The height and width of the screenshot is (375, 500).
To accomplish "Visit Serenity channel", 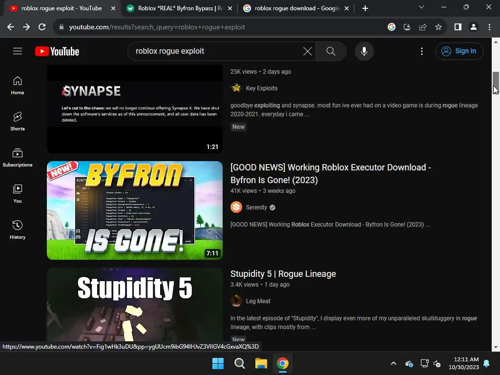I will coord(256,207).
